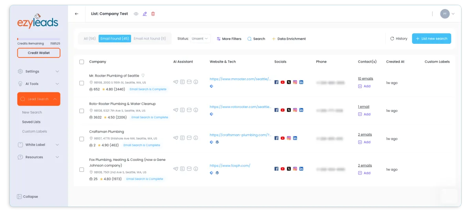Screen dimensions: 471x218
Task: Open Saved Lists
Action: point(31,122)
